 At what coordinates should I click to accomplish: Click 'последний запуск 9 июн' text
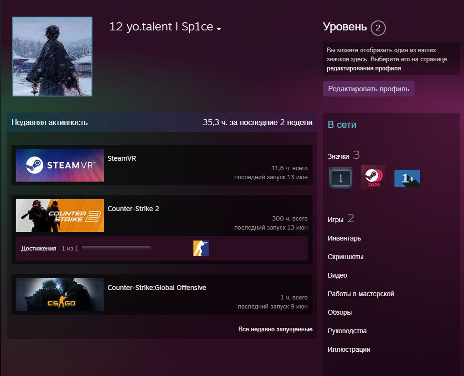(x=272, y=307)
